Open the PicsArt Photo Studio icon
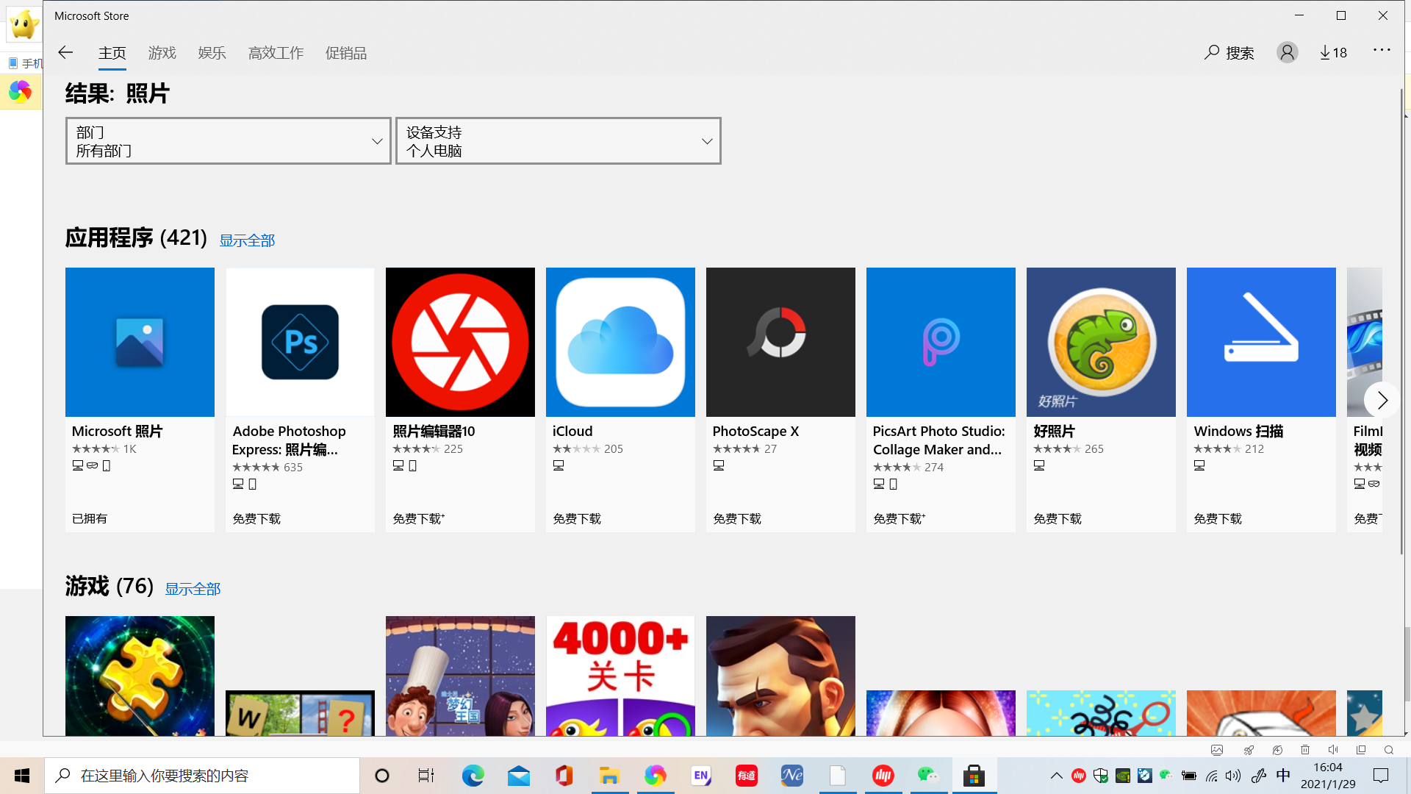 coord(941,342)
